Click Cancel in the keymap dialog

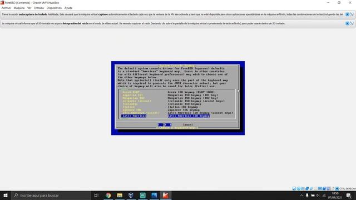pos(188,124)
